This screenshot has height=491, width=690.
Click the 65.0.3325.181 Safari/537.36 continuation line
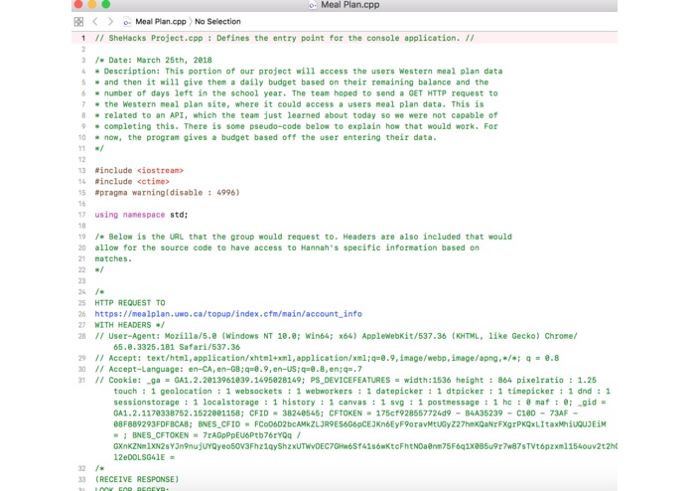177,347
